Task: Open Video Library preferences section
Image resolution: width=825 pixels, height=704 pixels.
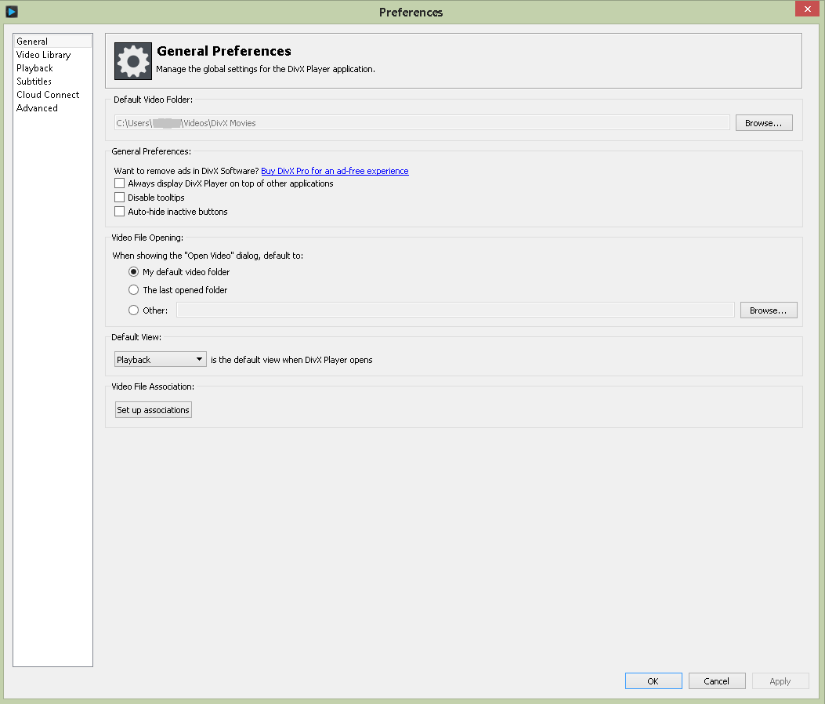Action: coord(44,55)
